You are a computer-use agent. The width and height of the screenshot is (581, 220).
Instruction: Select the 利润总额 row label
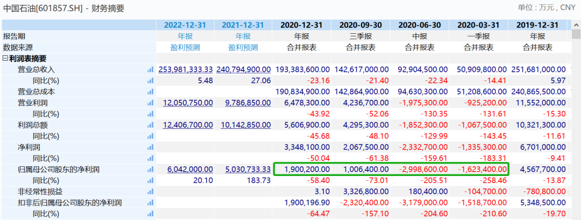coord(33,125)
